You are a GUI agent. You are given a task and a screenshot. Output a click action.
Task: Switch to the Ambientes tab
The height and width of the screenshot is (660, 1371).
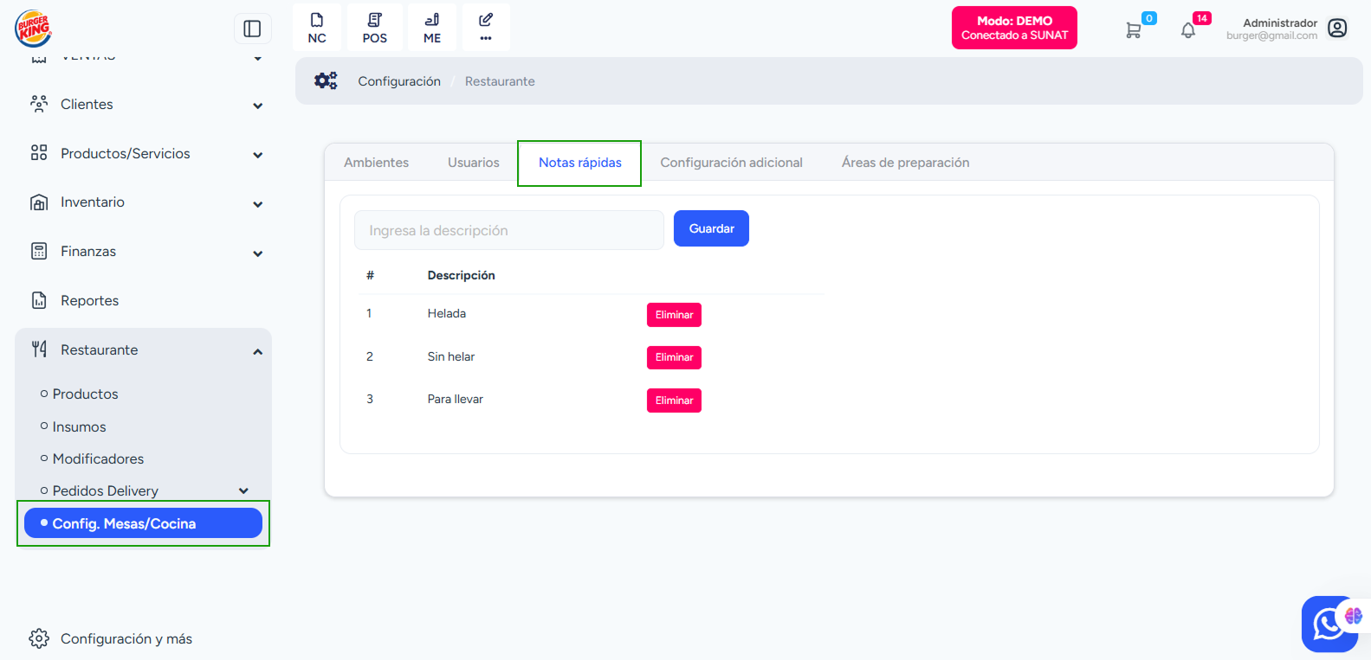376,163
